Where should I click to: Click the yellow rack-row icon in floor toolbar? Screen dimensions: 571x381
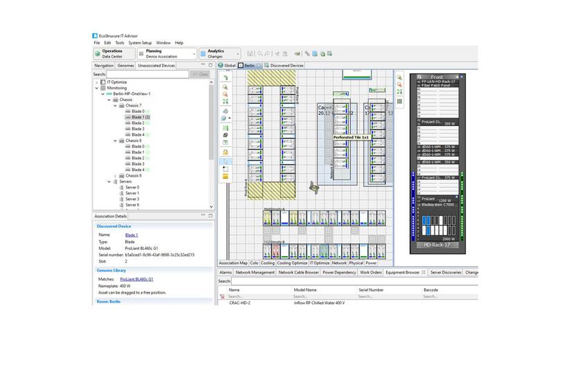[226, 177]
